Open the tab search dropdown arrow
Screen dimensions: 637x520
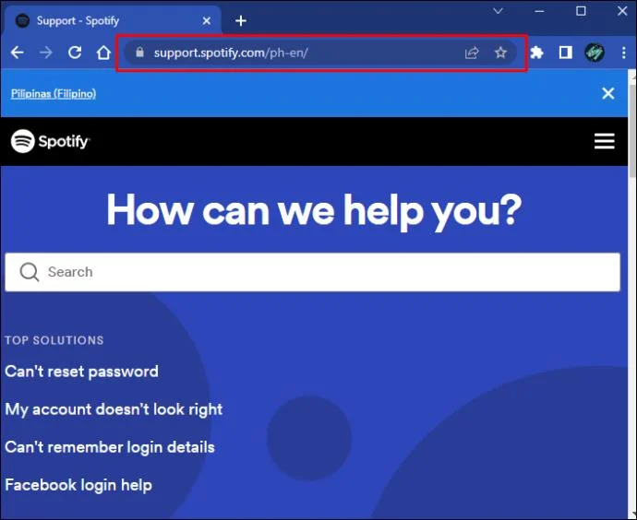(498, 11)
